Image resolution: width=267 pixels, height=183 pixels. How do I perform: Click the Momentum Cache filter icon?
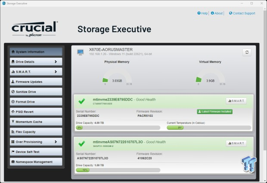coord(13,122)
